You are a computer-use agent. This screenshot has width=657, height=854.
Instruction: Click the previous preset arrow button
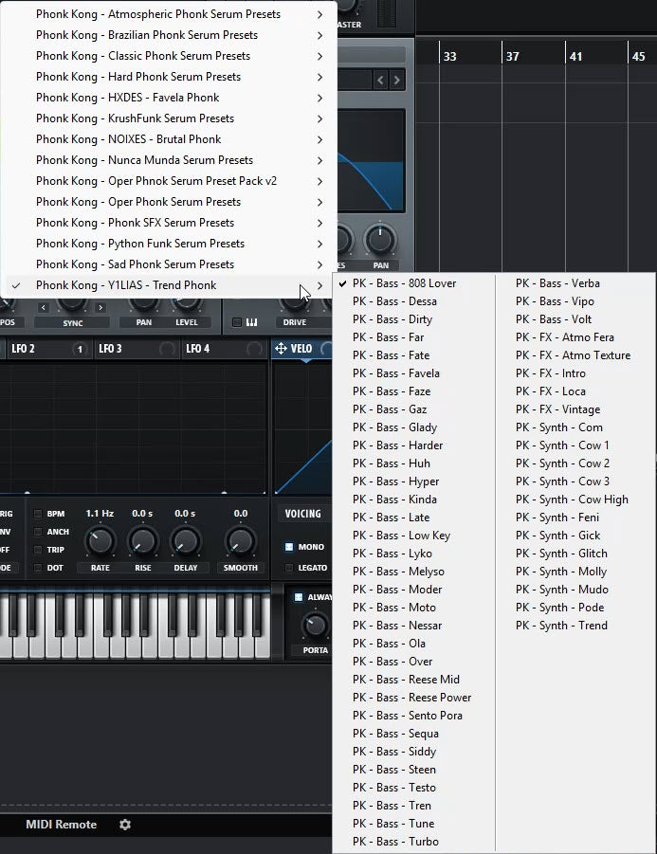coord(380,80)
